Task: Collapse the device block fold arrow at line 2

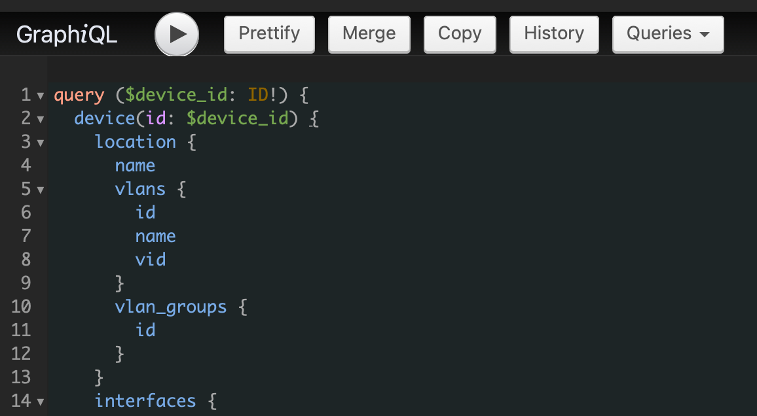Action: [41, 120]
